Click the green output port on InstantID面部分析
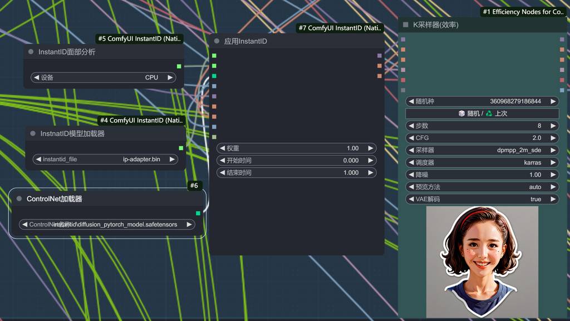 [x=179, y=66]
